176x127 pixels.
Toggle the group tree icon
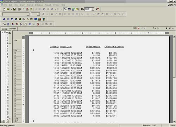click(x=65, y=9)
